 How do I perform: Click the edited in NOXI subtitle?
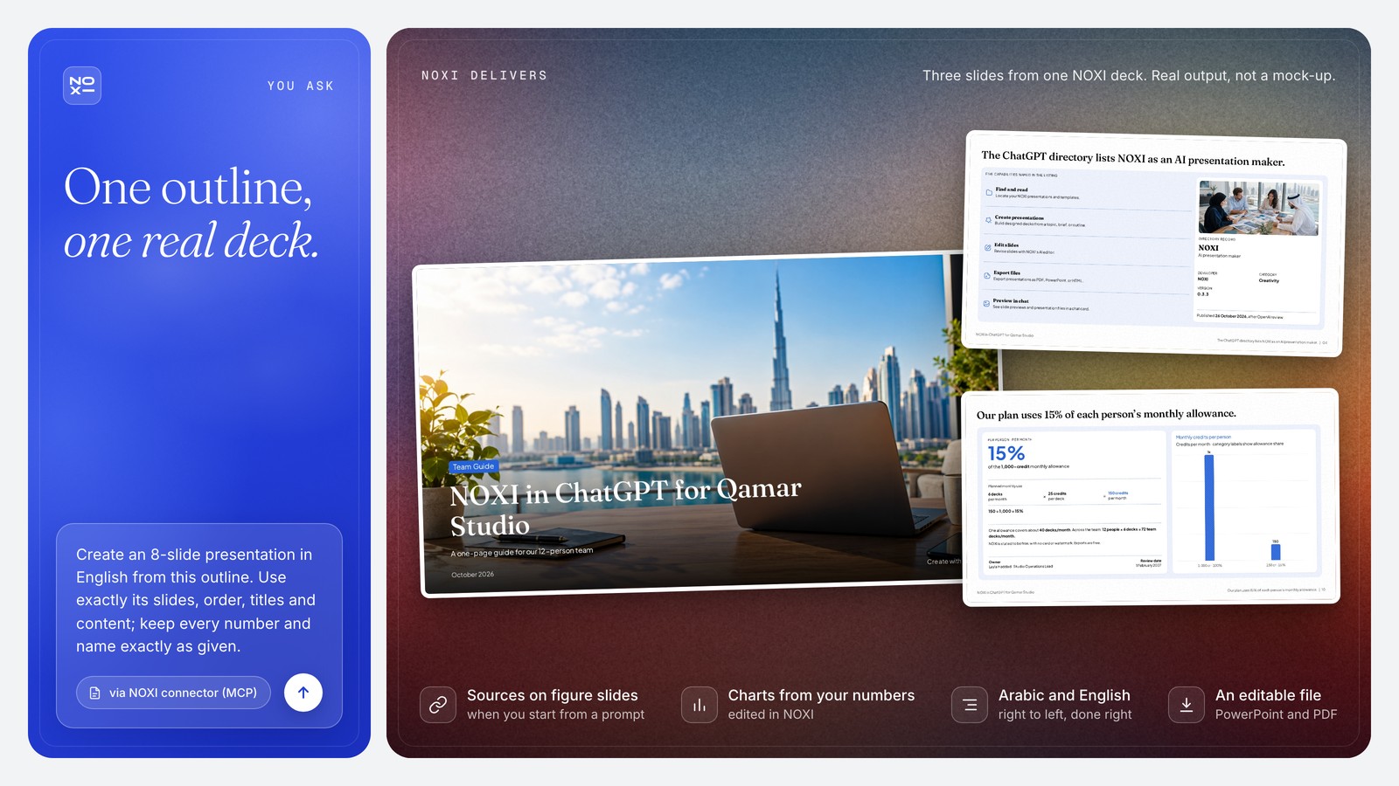770,714
